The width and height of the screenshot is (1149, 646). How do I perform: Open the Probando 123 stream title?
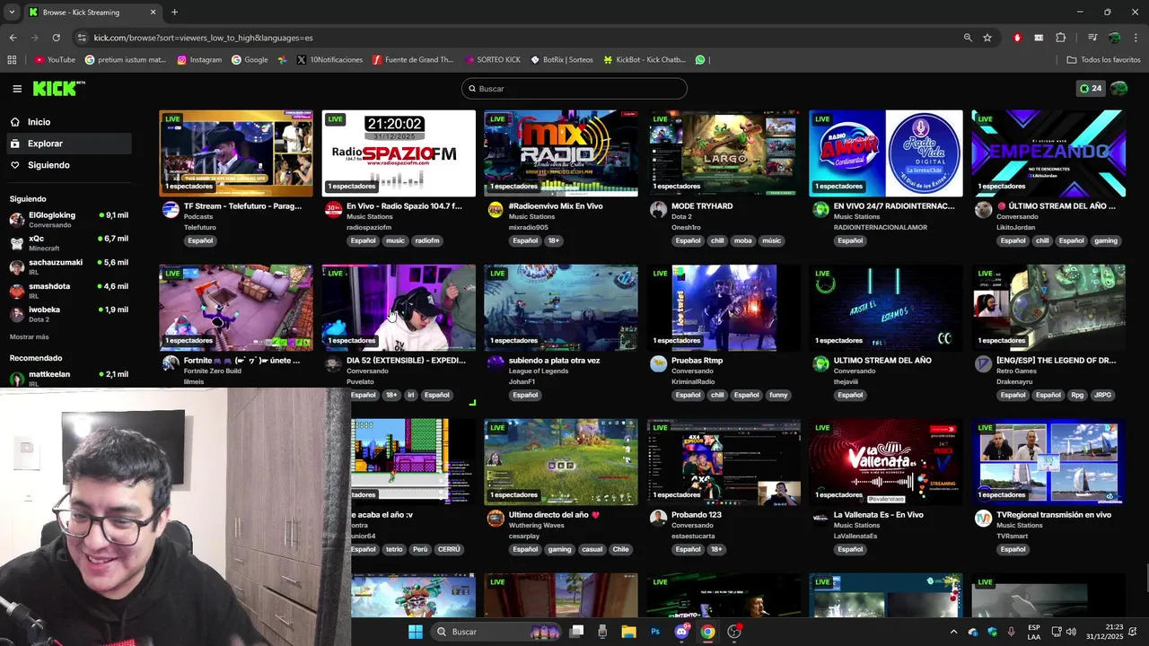(x=697, y=515)
